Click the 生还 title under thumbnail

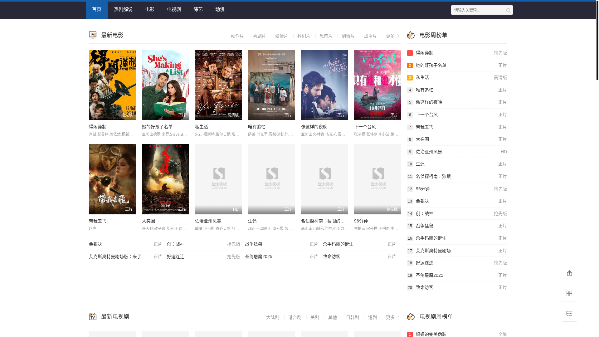pyautogui.click(x=252, y=221)
